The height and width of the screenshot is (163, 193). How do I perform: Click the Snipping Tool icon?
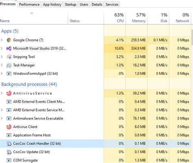tap(9, 57)
